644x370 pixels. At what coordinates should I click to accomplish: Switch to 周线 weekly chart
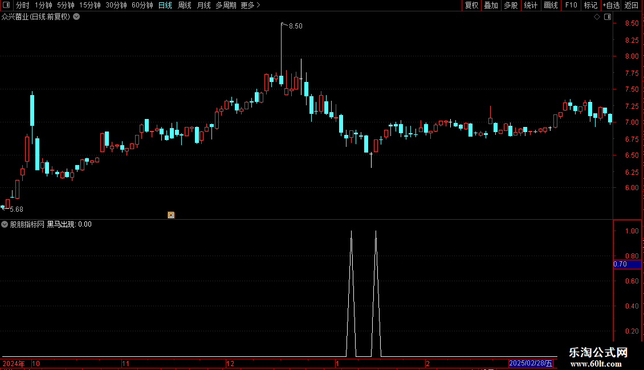[x=185, y=5]
